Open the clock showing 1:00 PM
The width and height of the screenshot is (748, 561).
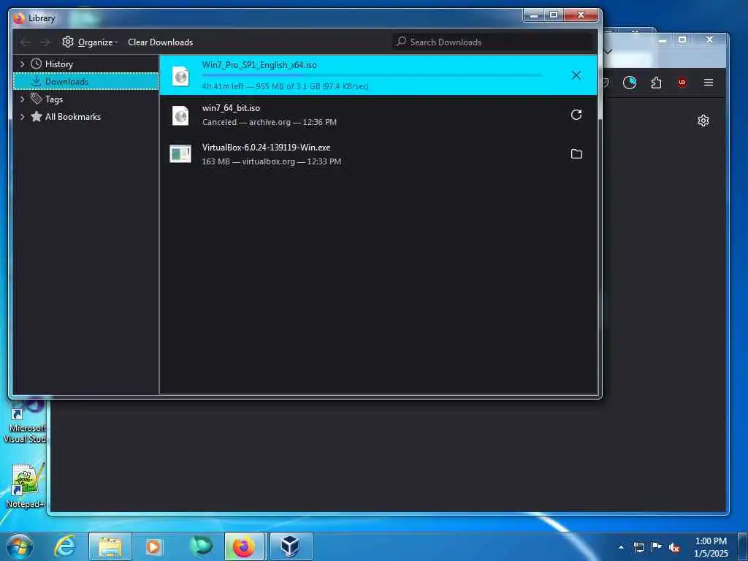coord(711,547)
